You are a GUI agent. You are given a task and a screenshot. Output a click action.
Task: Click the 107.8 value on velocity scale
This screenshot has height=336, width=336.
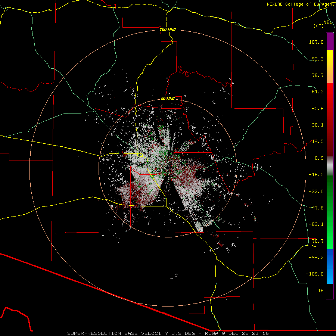316,42
